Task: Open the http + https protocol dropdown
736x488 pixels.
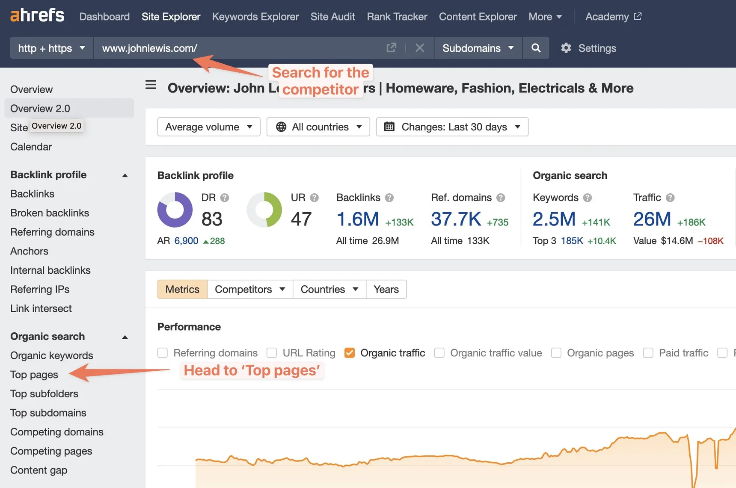Action: (52, 48)
